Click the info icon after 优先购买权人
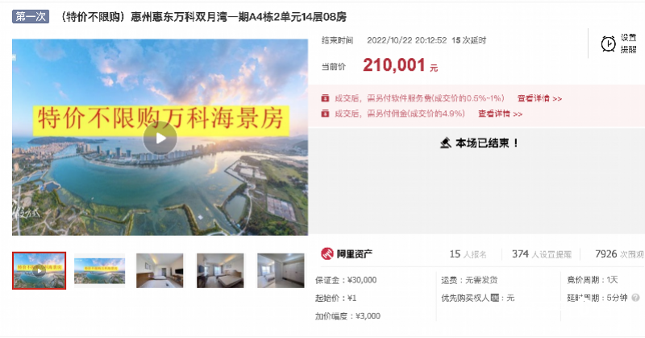This screenshot has width=645, height=338. click(x=495, y=298)
